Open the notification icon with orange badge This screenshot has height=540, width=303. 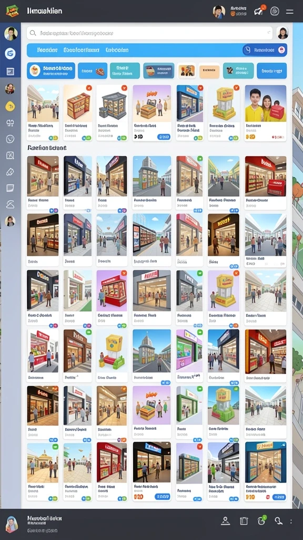259,11
